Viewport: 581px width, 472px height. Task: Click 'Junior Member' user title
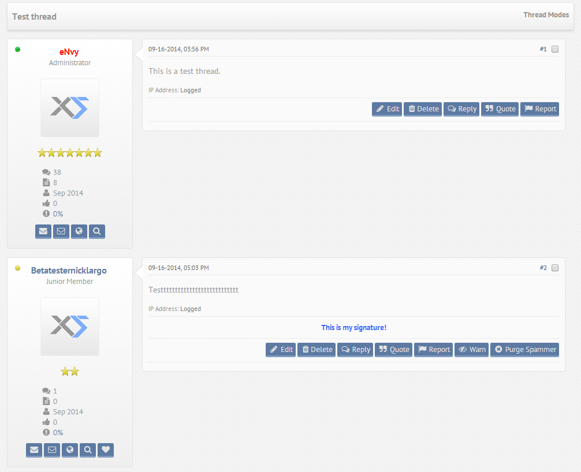click(x=70, y=282)
